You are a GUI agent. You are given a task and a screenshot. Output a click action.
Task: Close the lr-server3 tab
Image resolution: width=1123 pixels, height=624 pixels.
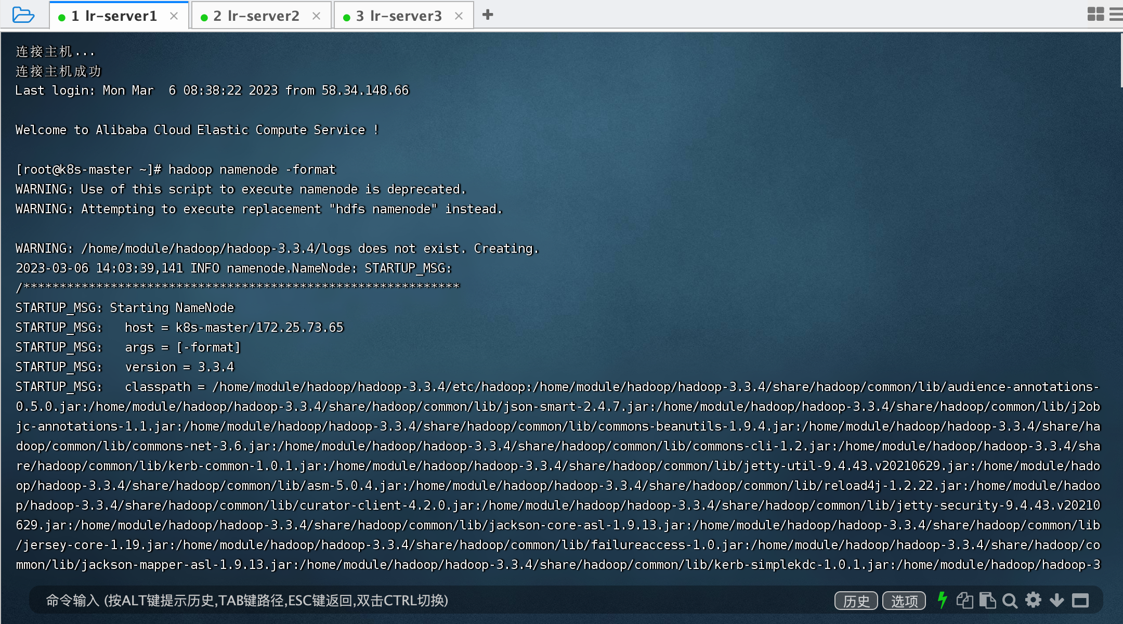pyautogui.click(x=459, y=16)
